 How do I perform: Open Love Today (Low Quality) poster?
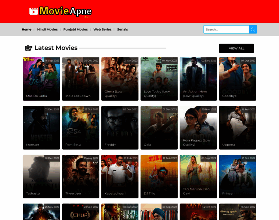[x=159, y=79]
